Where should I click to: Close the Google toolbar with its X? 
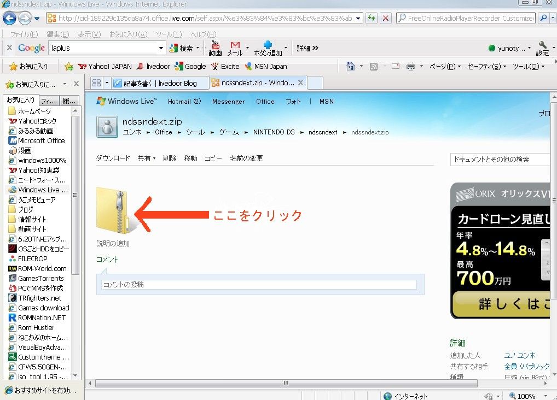10,48
